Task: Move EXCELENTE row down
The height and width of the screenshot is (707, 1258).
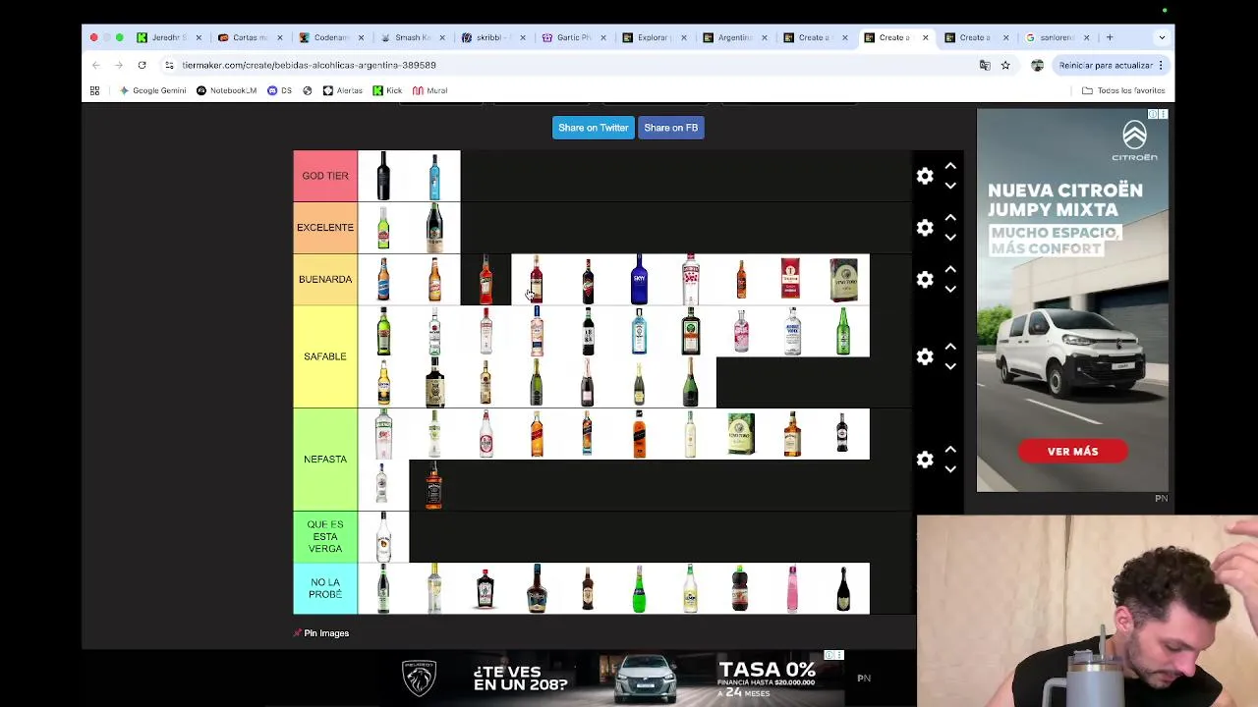Action: point(950,238)
